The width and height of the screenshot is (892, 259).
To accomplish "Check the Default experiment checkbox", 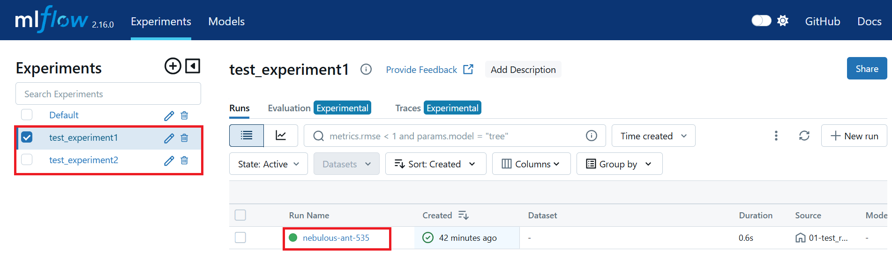I will pyautogui.click(x=27, y=115).
